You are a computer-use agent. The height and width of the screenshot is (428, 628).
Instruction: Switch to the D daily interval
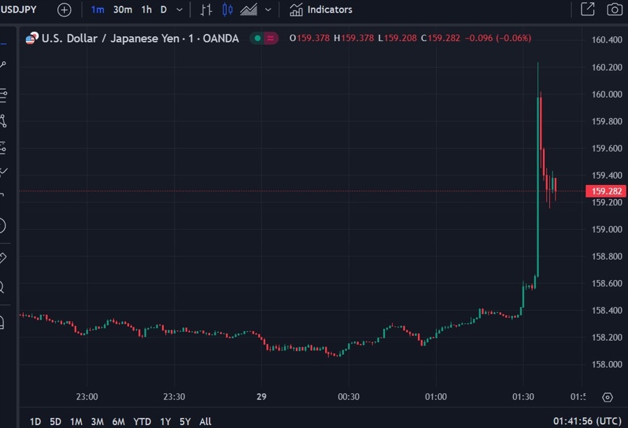pyautogui.click(x=163, y=10)
